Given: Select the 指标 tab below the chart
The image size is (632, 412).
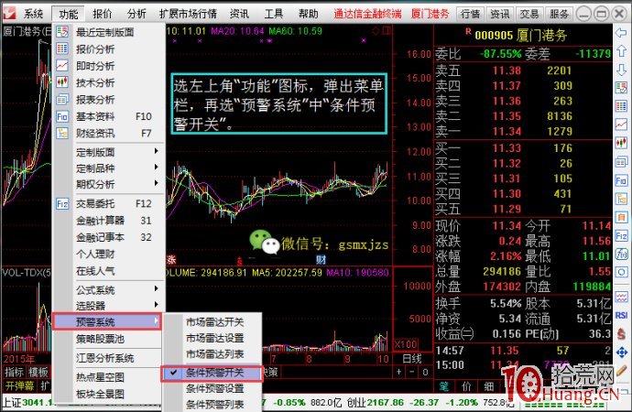Looking at the screenshot, I should pos(14,372).
